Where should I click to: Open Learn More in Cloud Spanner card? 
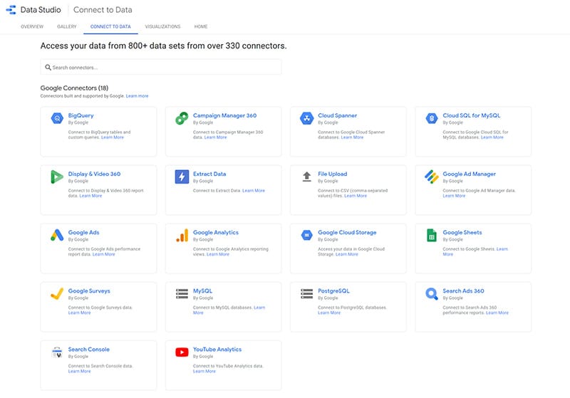tap(352, 137)
